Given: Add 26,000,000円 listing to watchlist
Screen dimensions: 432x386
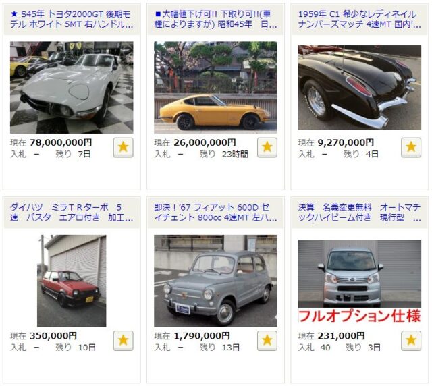Looking at the screenshot, I should 267,147.
